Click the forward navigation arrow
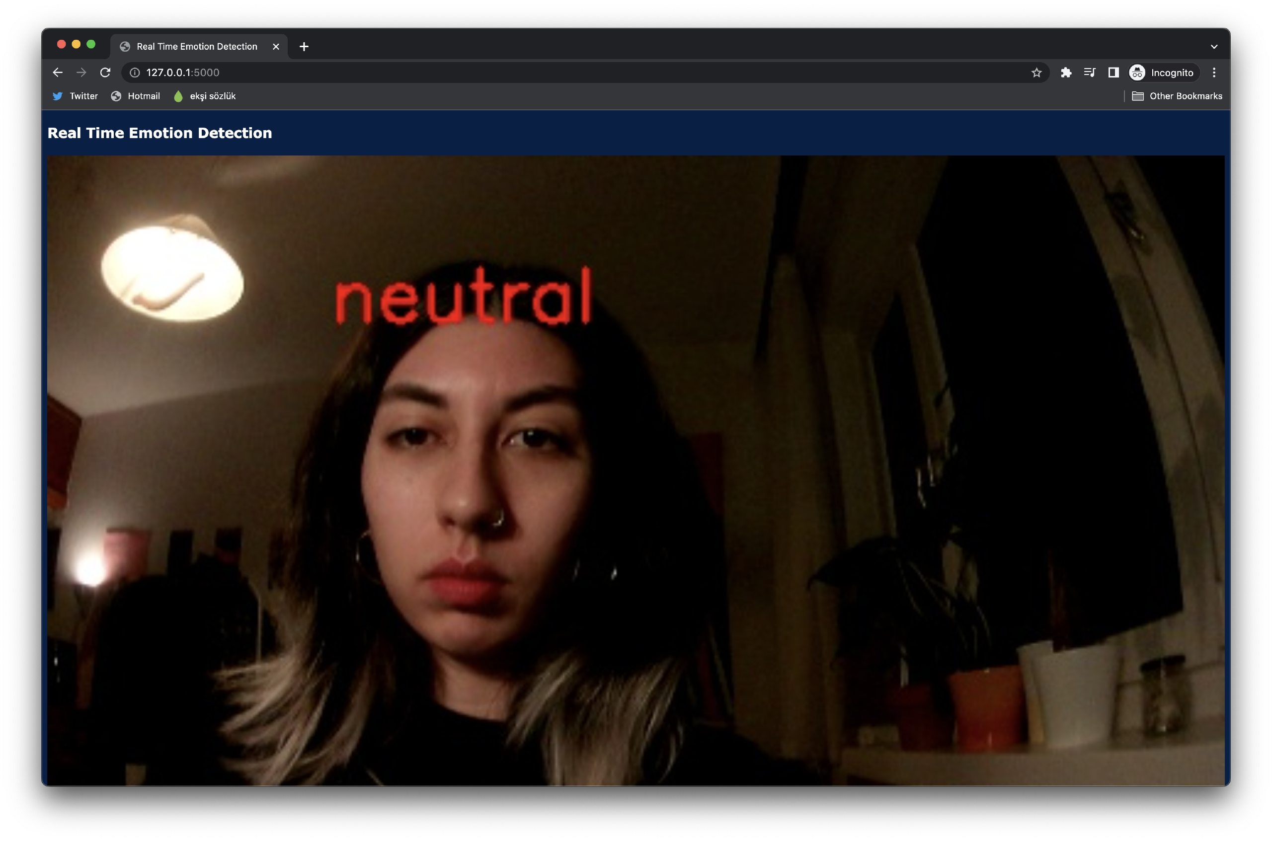 [81, 73]
